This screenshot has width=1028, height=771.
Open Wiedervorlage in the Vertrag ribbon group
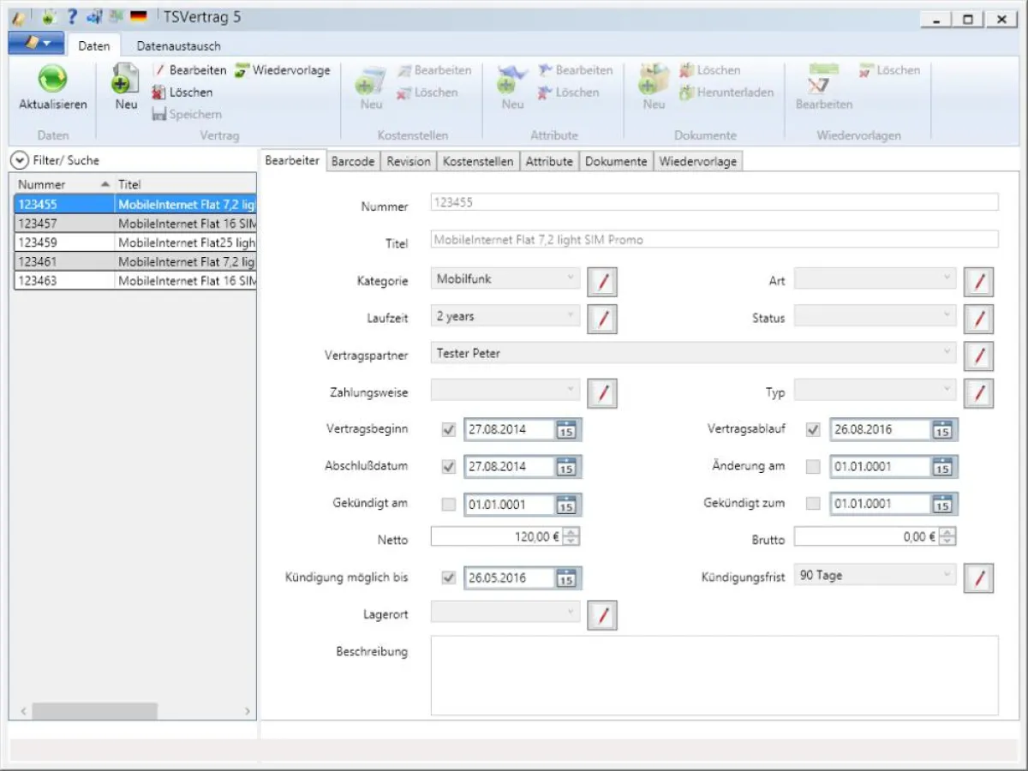(x=283, y=70)
